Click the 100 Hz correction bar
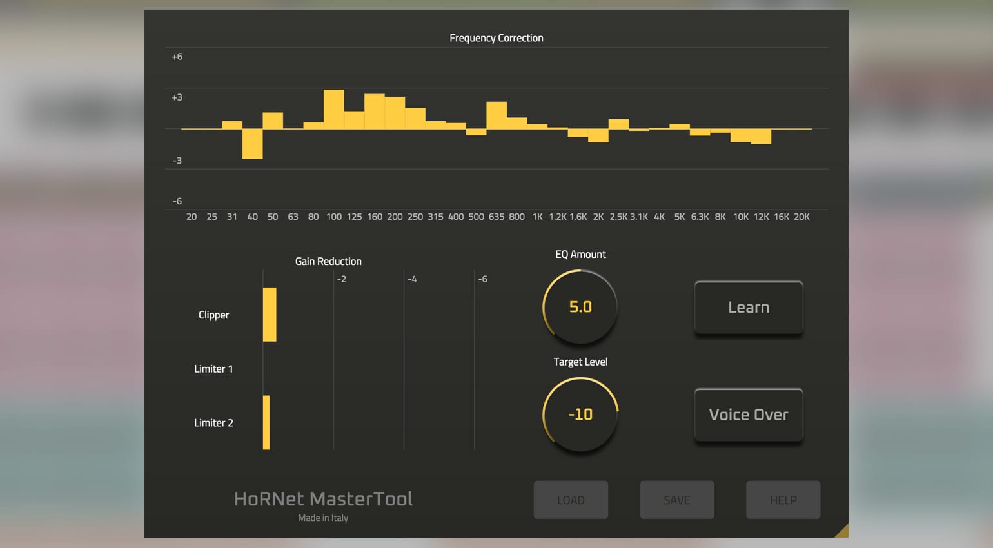Viewport: 993px width, 548px height. point(334,108)
